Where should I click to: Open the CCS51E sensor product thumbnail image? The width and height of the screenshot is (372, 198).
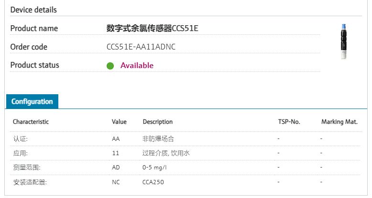pos(343,41)
